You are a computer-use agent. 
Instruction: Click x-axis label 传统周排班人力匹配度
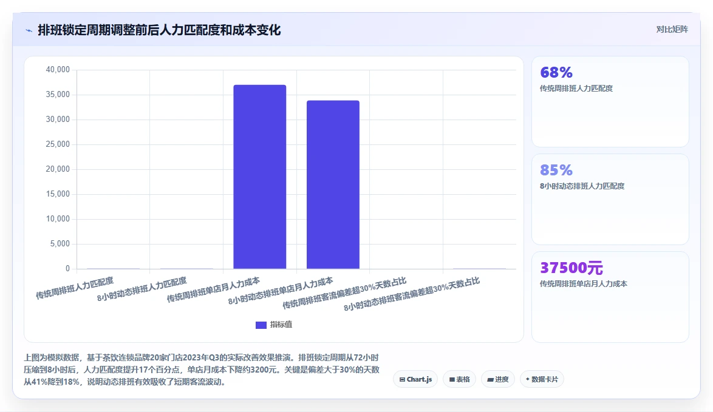pyautogui.click(x=75, y=288)
